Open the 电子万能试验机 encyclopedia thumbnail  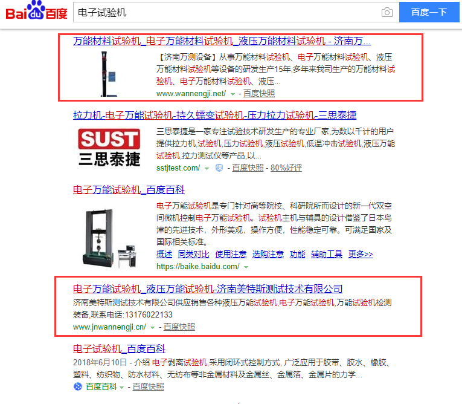109,238
